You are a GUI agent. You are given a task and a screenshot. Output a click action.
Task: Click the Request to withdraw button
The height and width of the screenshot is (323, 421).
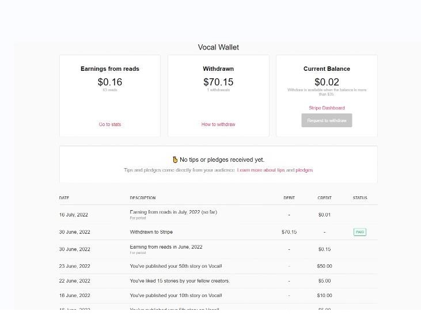click(x=327, y=120)
